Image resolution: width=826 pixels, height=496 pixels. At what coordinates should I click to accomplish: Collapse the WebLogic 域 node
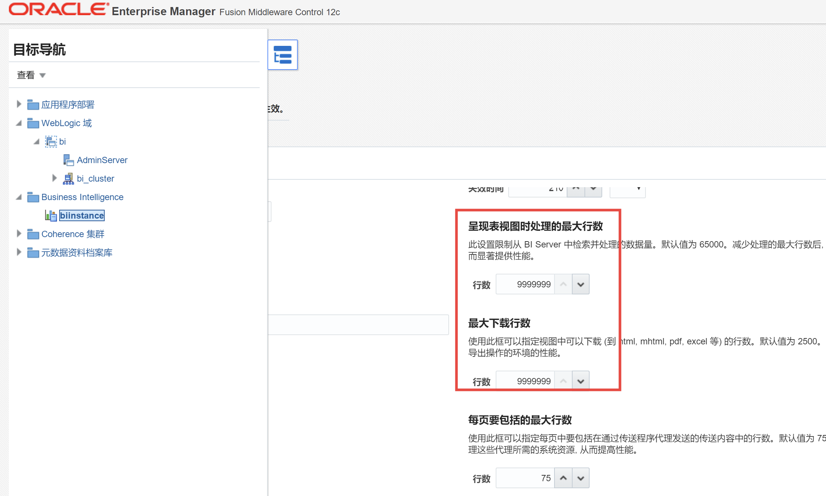click(x=19, y=123)
